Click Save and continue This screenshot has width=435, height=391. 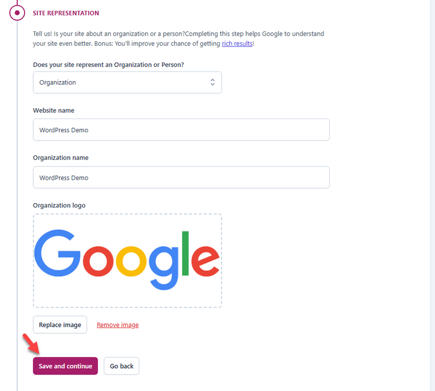(65, 366)
